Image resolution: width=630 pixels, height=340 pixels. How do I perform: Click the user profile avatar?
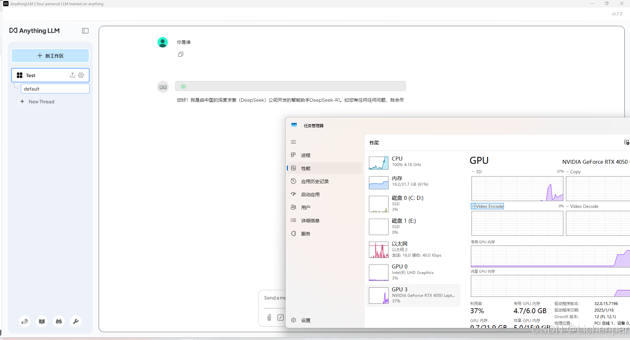coord(163,42)
